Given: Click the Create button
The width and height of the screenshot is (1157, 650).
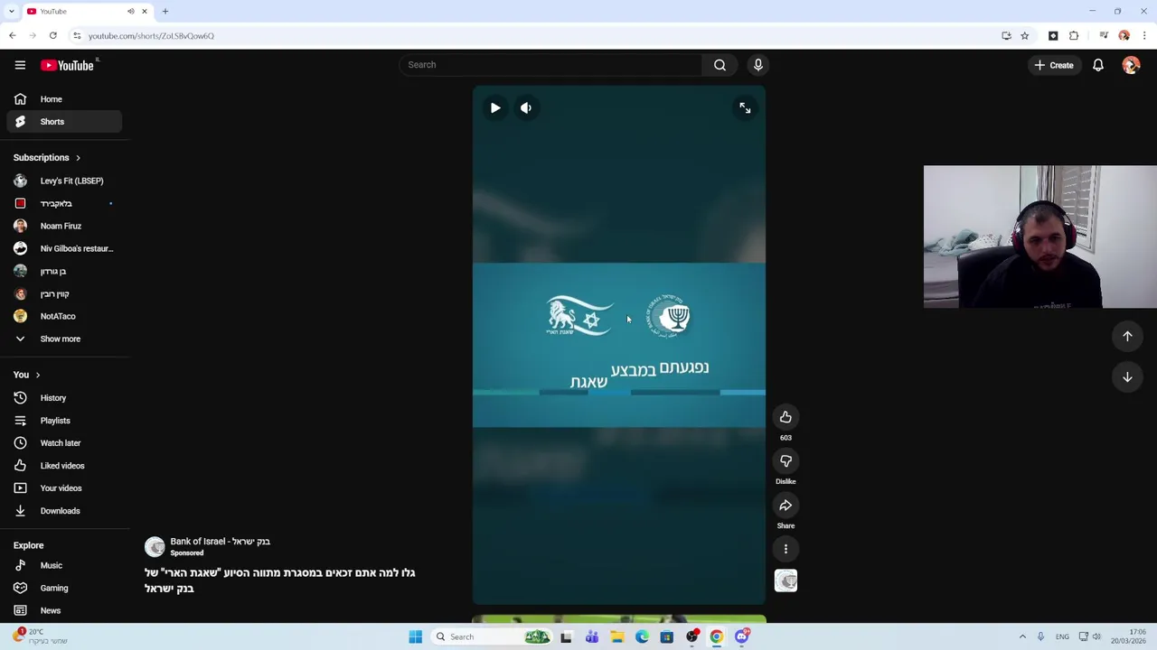Looking at the screenshot, I should (1054, 65).
